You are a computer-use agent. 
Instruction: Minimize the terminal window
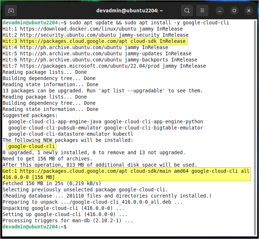(x=220, y=11)
